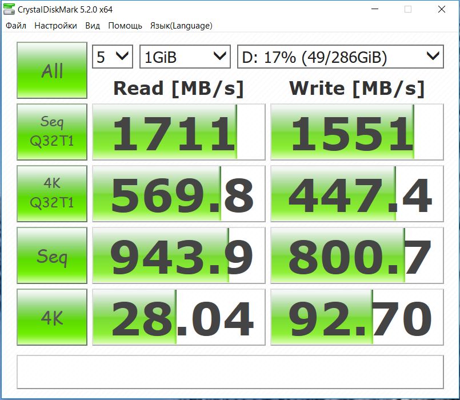This screenshot has width=460, height=400.
Task: Maximize the CrystalDiskMark window
Action: [x=408, y=9]
